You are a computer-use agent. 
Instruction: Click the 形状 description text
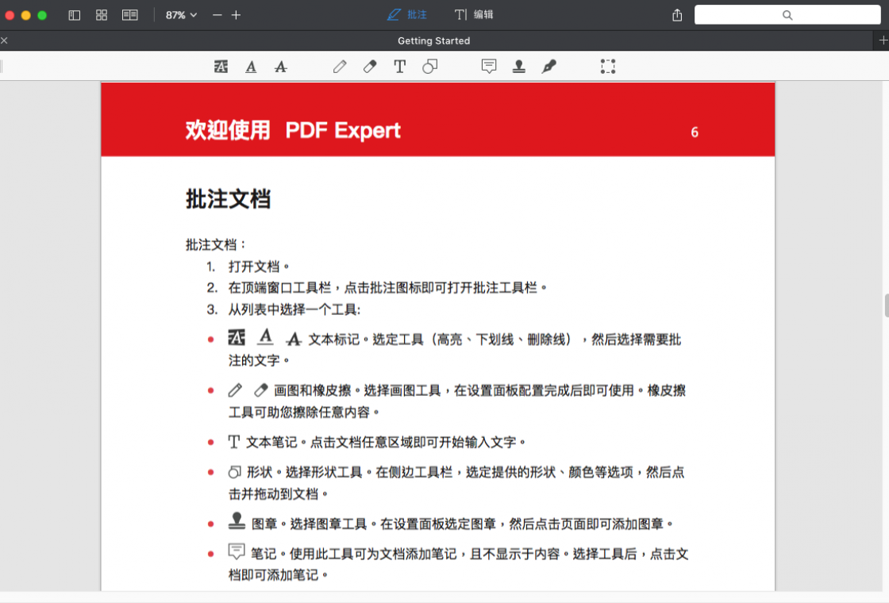[456, 483]
